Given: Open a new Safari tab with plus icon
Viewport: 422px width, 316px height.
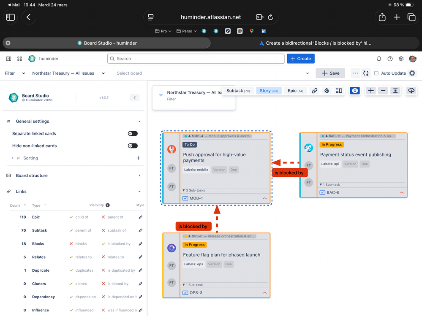Looking at the screenshot, I should click(x=397, y=17).
